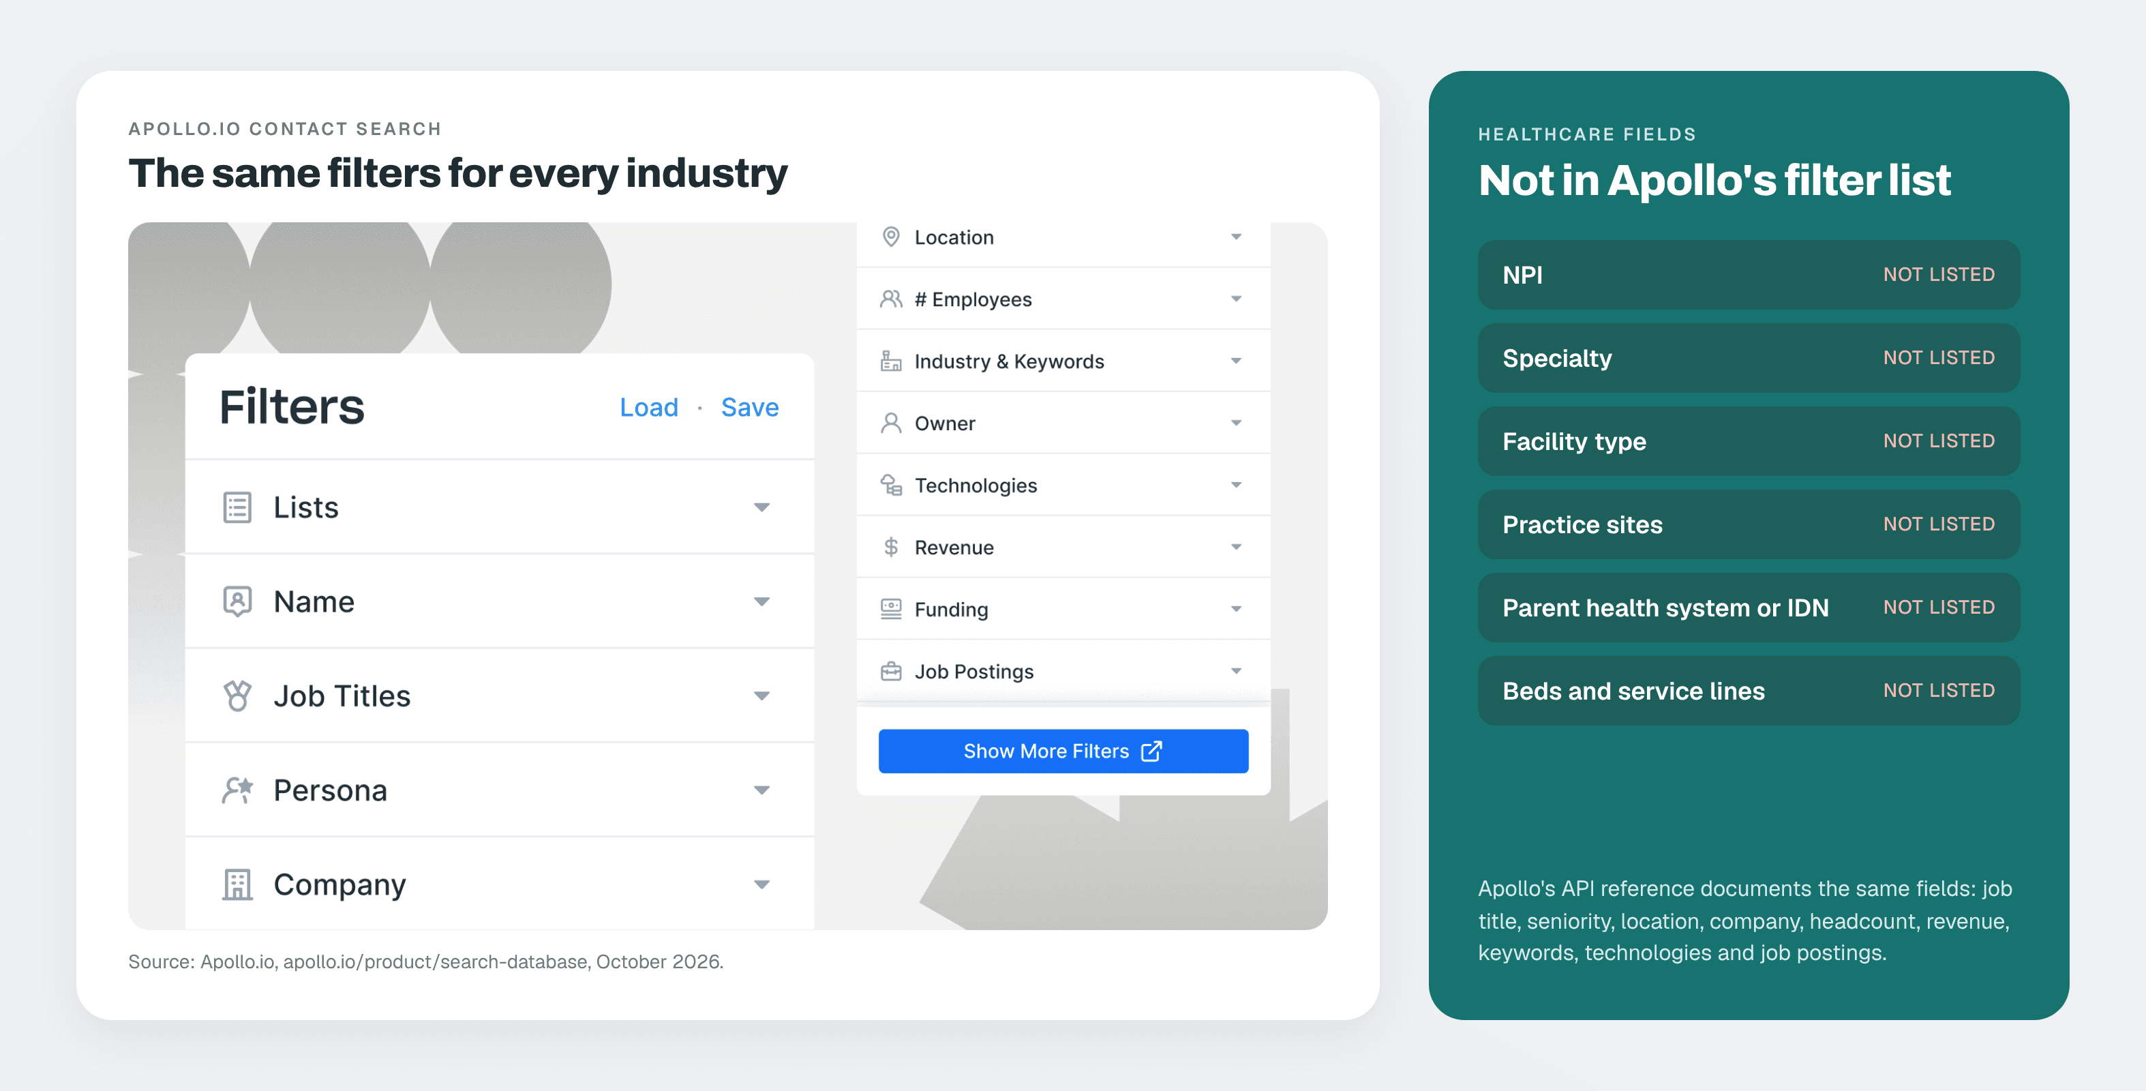Click the # Employees people icon

click(890, 299)
